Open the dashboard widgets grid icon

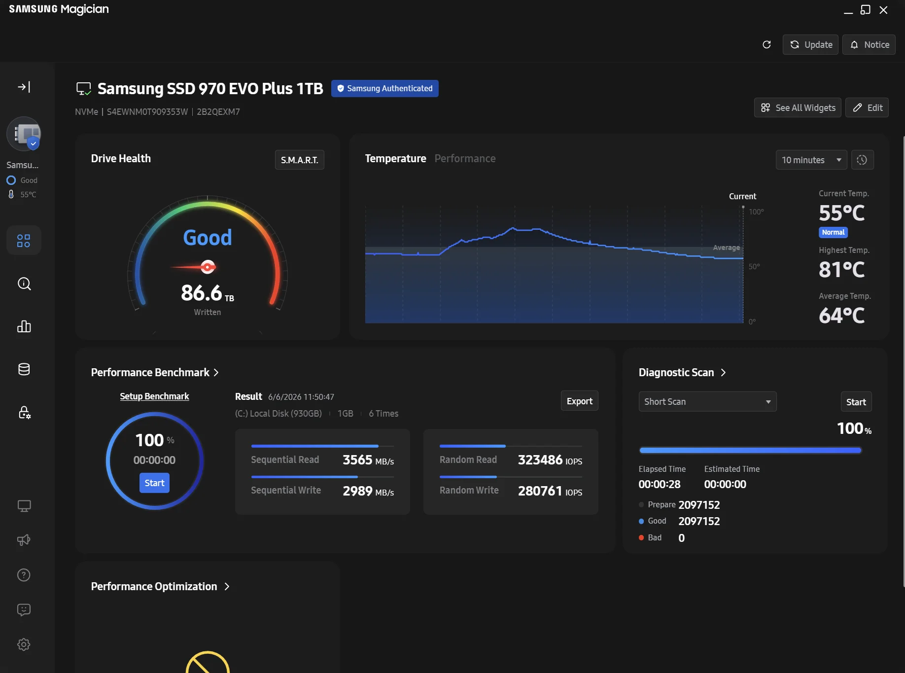pyautogui.click(x=24, y=241)
